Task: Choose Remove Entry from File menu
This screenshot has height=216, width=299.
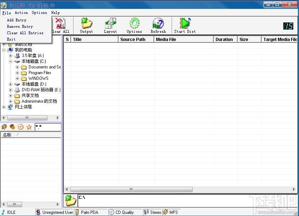Action: click(x=20, y=26)
